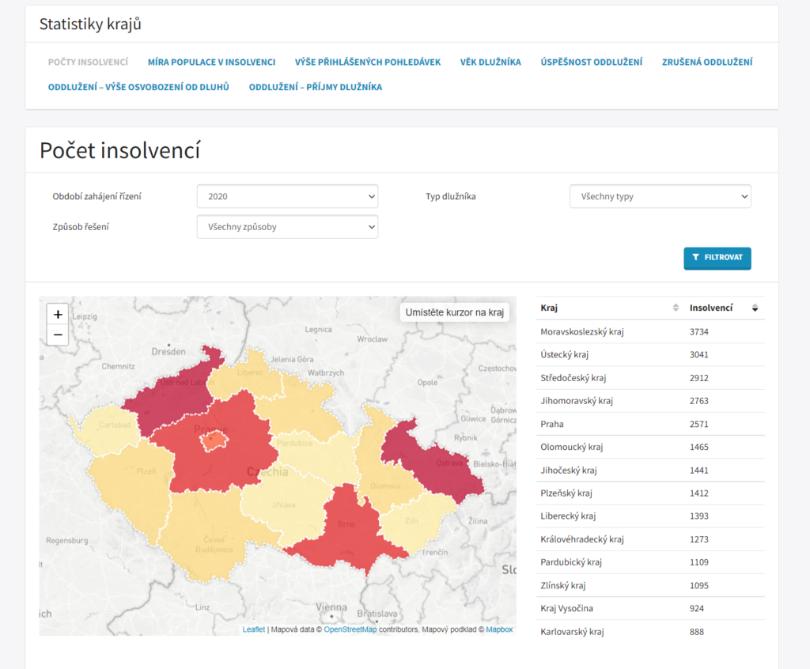Click Středočeský kraj table row
This screenshot has width=810, height=669.
650,378
